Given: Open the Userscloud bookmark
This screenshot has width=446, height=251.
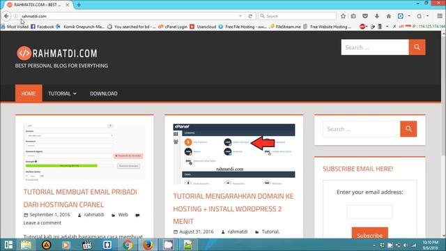Looking at the screenshot, I should [203, 26].
